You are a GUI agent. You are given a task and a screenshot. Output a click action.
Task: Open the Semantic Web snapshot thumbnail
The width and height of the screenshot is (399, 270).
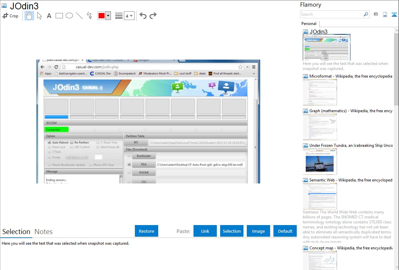coord(320,196)
